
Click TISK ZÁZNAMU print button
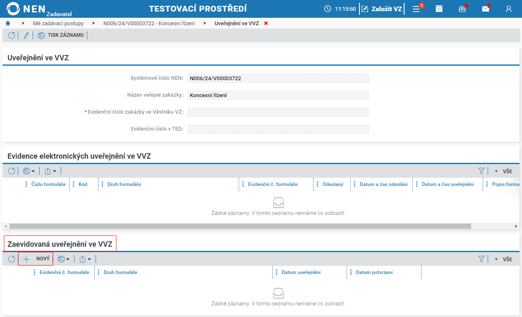click(61, 36)
